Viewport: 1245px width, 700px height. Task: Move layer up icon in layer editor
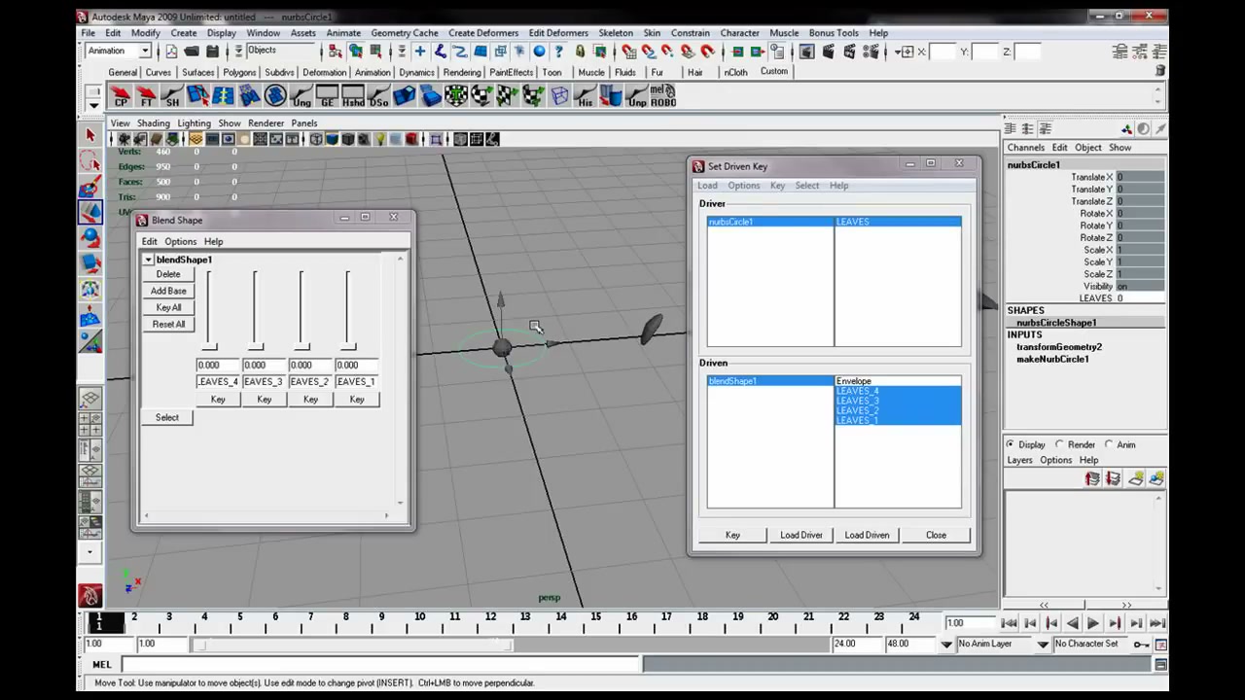(x=1092, y=478)
